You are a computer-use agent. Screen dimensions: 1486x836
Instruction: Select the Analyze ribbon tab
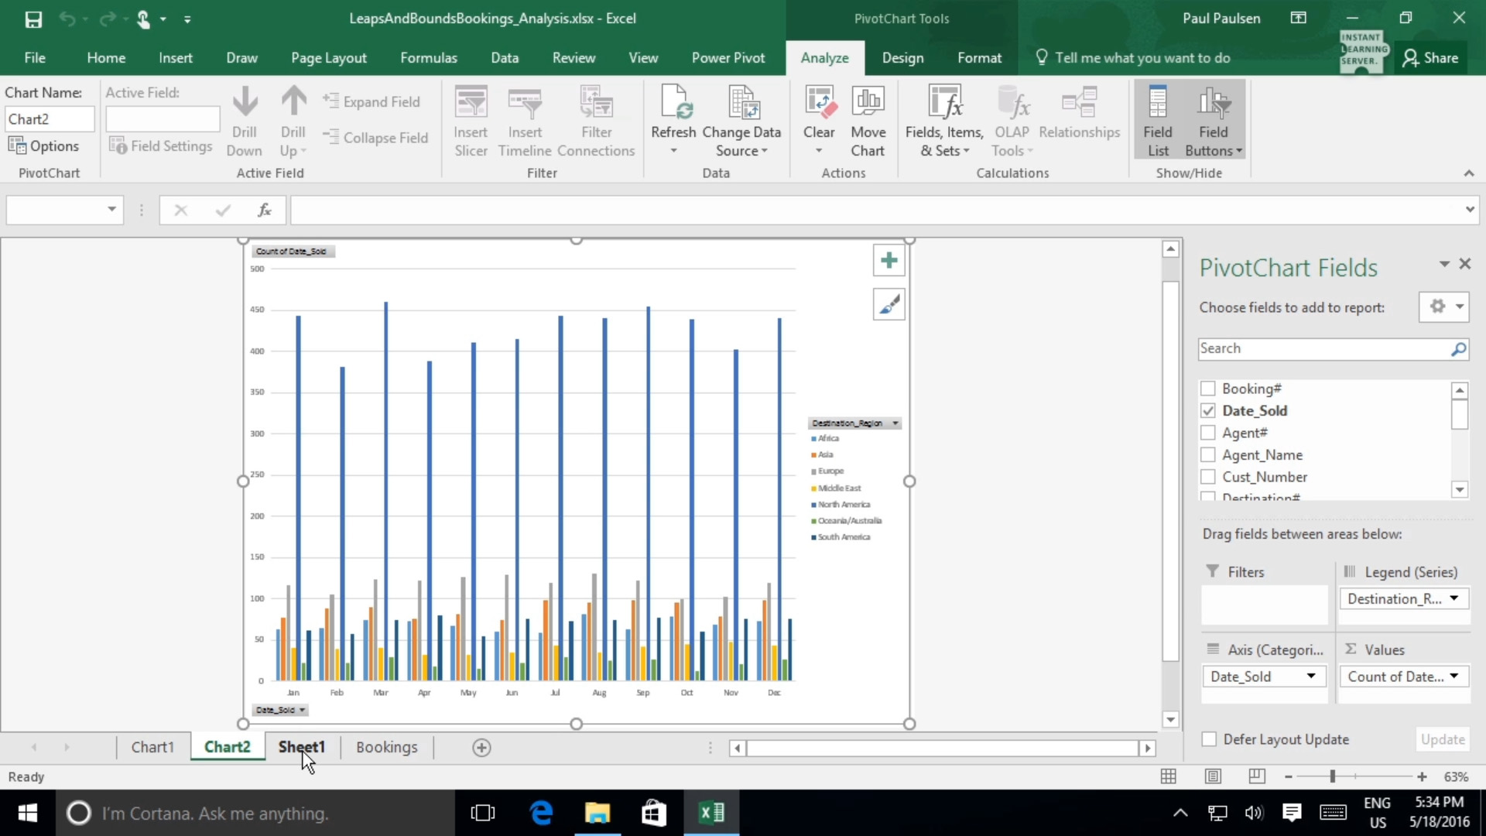[824, 57]
